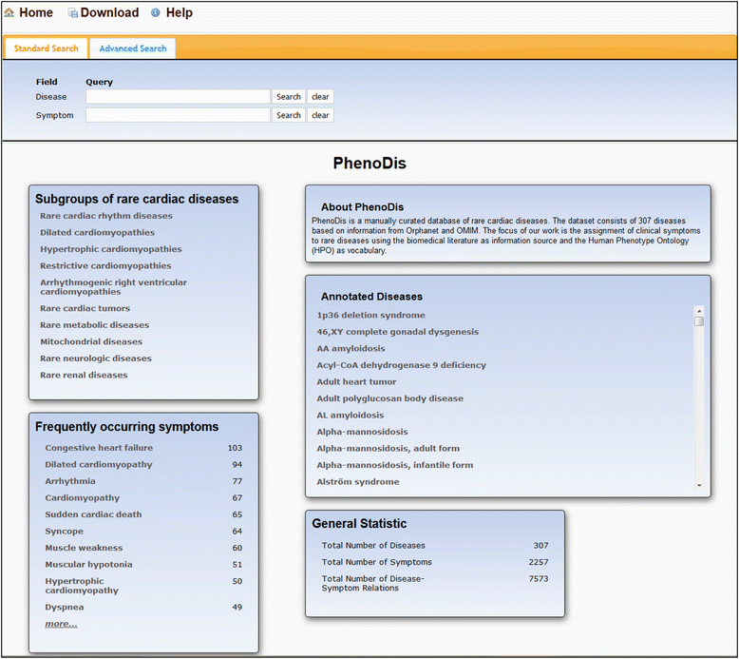Click the Download disk icon
This screenshot has height=659, width=739.
click(x=73, y=12)
